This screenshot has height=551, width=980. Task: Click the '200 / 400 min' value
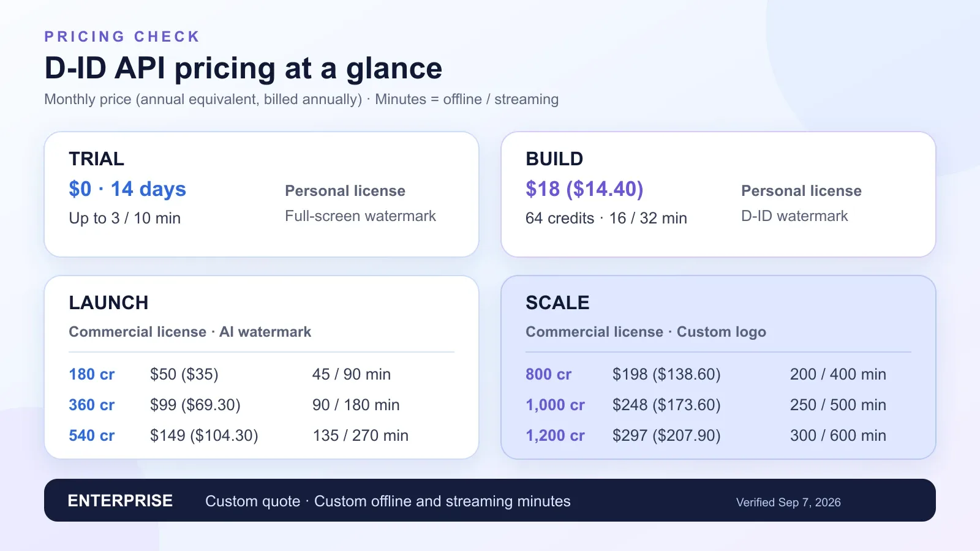click(x=838, y=375)
